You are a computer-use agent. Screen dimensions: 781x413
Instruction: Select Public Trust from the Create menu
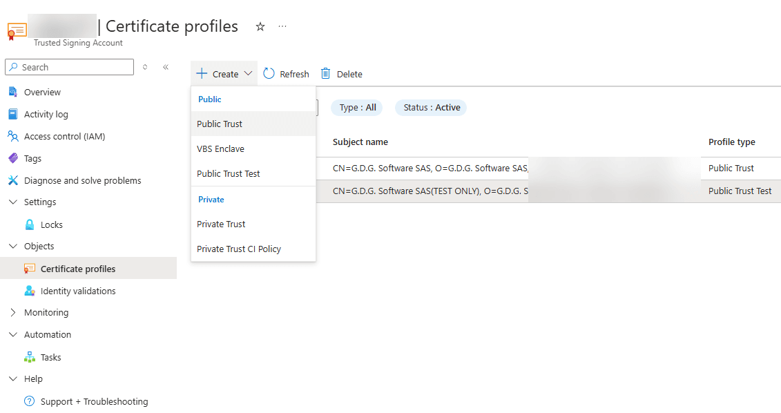220,124
